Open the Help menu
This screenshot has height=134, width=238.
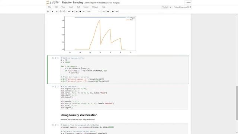pos(104,7)
